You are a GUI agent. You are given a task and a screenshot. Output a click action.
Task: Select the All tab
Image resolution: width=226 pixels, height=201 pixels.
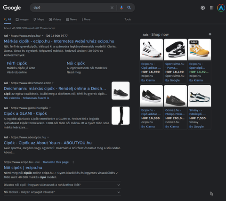8,19
